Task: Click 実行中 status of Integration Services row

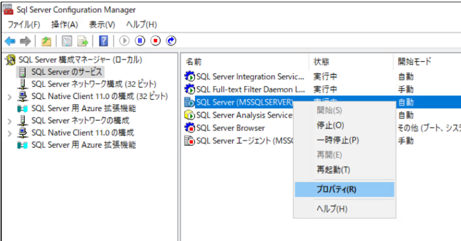Action: (x=325, y=77)
